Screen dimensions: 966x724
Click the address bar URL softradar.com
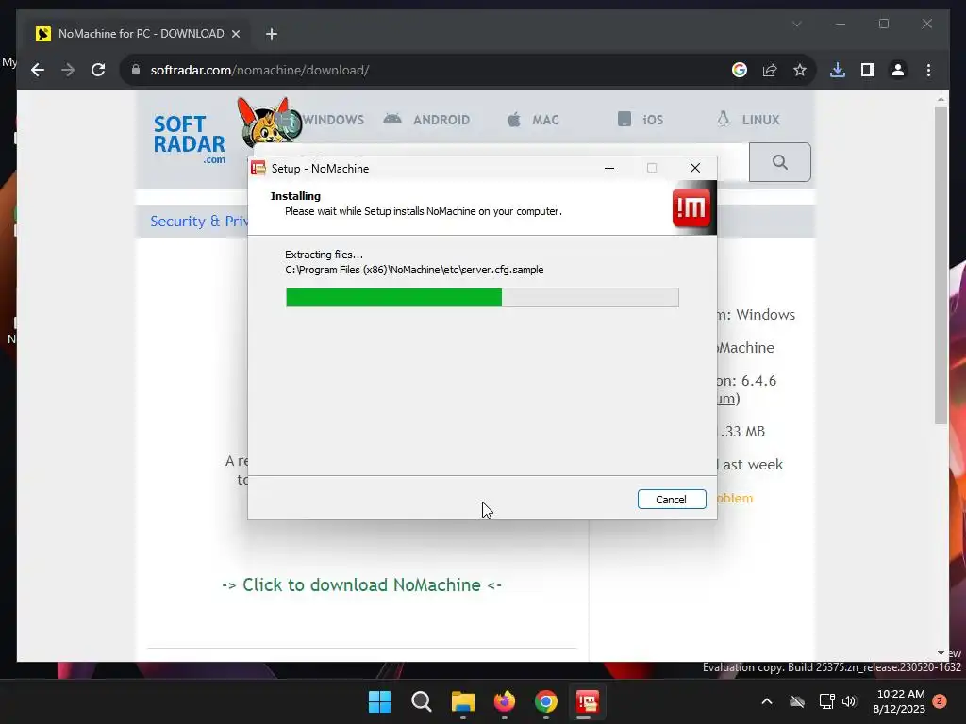259,70
